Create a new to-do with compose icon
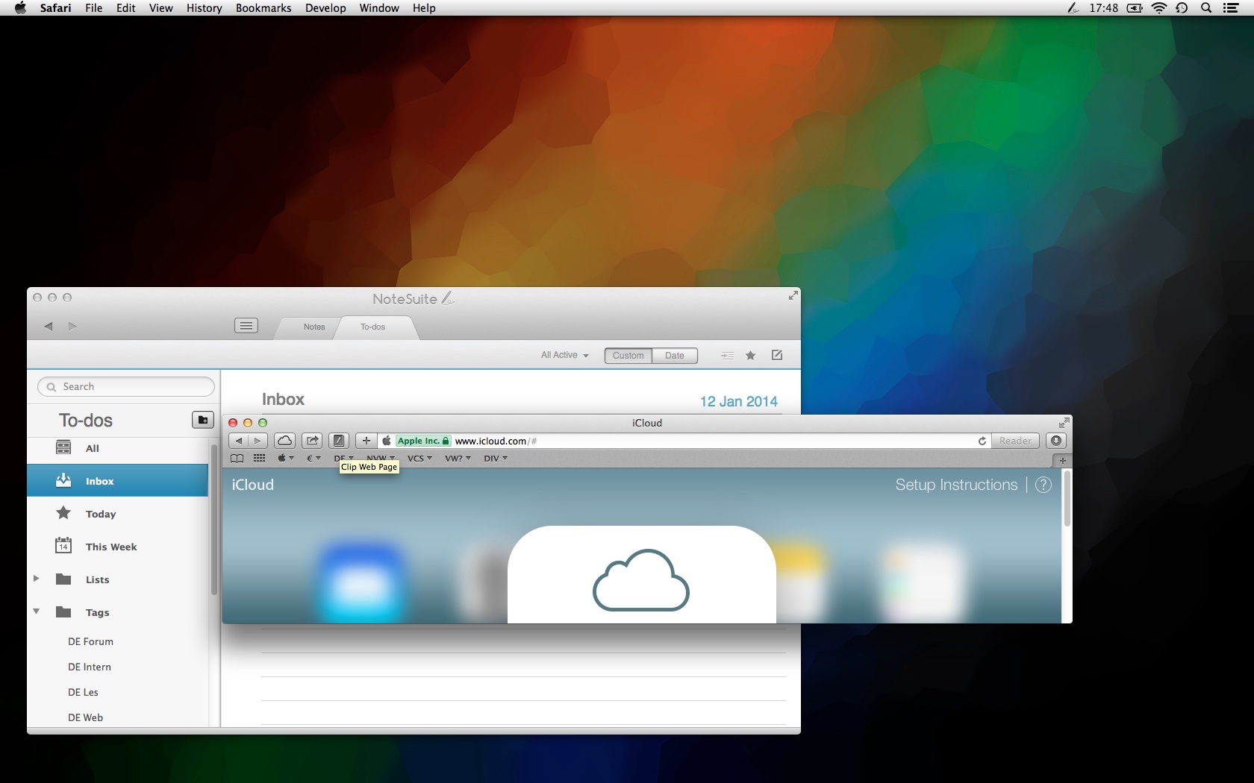Viewport: 1254px width, 783px height. click(777, 355)
